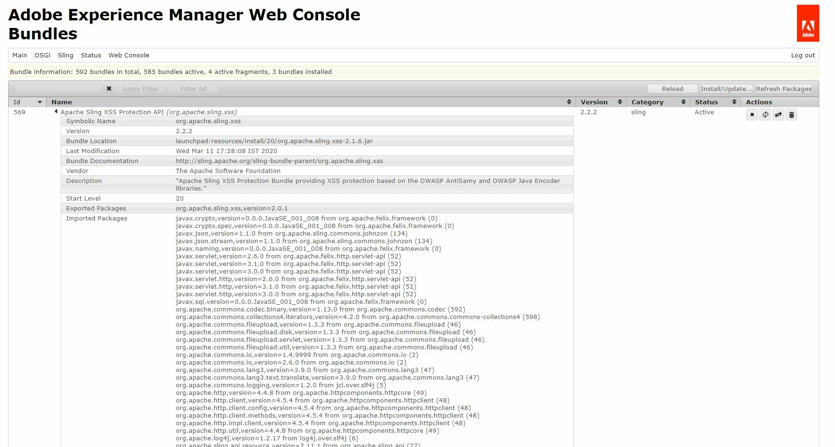This screenshot has height=447, width=835.
Task: Click javax.crypto.spec import line
Action: (315, 226)
